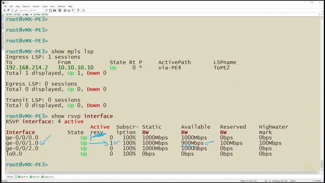Viewport: 325px width, 183px height.
Task: Click the last root@vMX-PE3> prompt
Action: (x=27, y=165)
